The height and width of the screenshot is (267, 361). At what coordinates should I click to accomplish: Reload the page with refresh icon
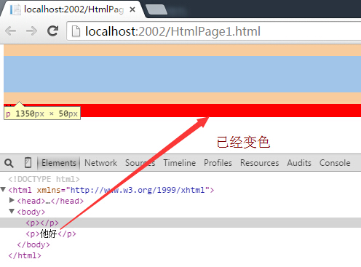tap(52, 31)
